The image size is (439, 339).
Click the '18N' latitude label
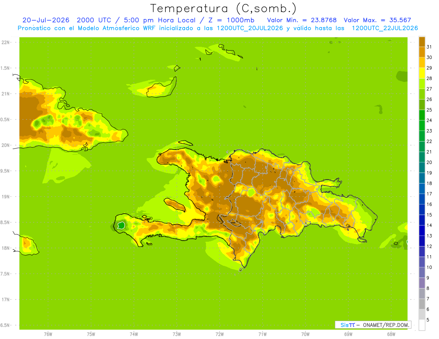5,248
